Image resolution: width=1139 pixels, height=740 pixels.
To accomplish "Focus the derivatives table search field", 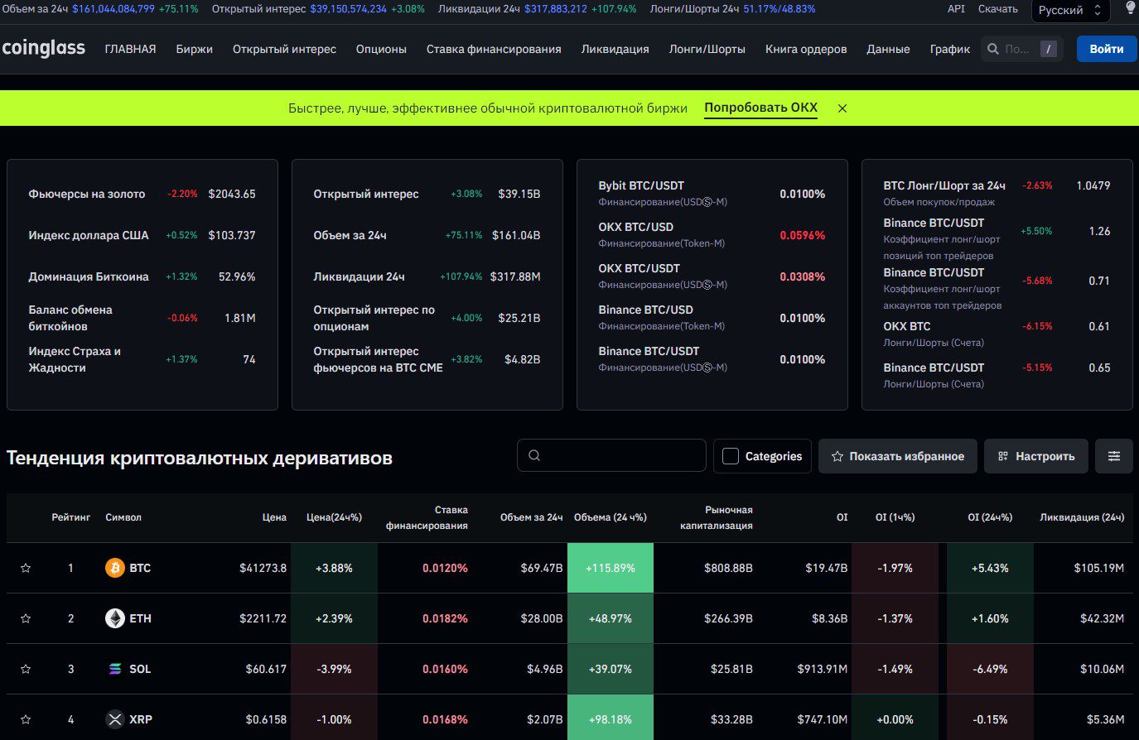I will pyautogui.click(x=611, y=455).
